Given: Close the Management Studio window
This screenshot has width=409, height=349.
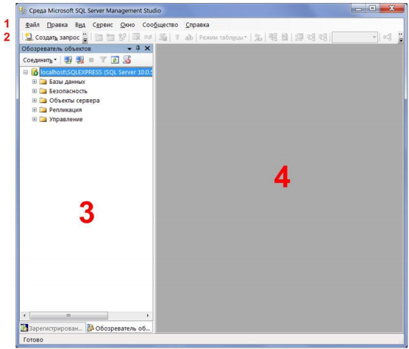Looking at the screenshot, I should click(392, 9).
